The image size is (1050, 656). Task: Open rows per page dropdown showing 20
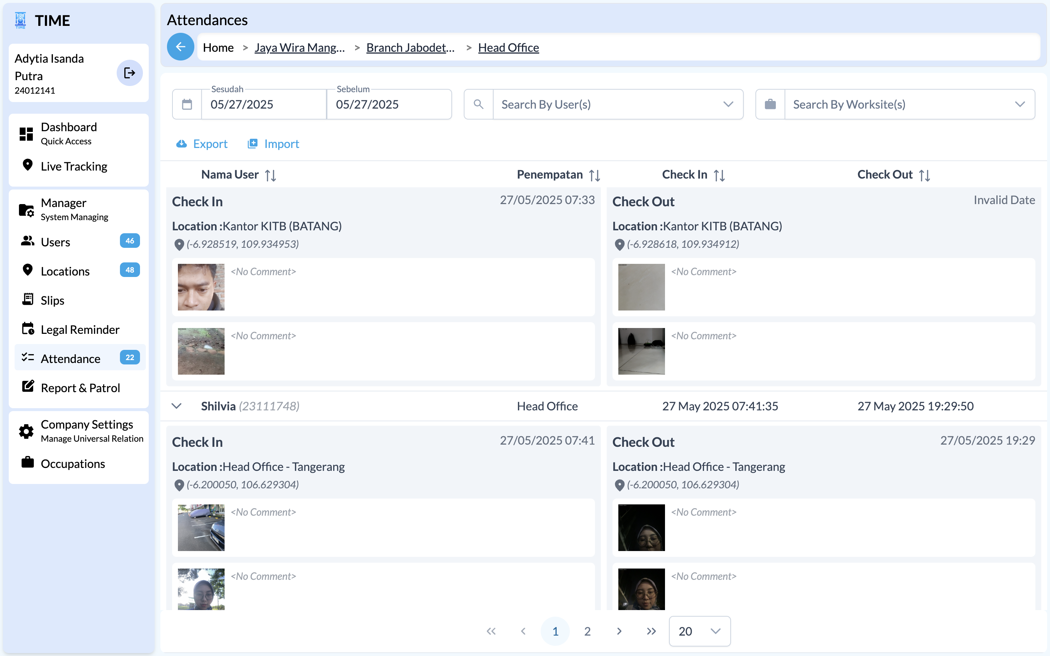click(699, 631)
